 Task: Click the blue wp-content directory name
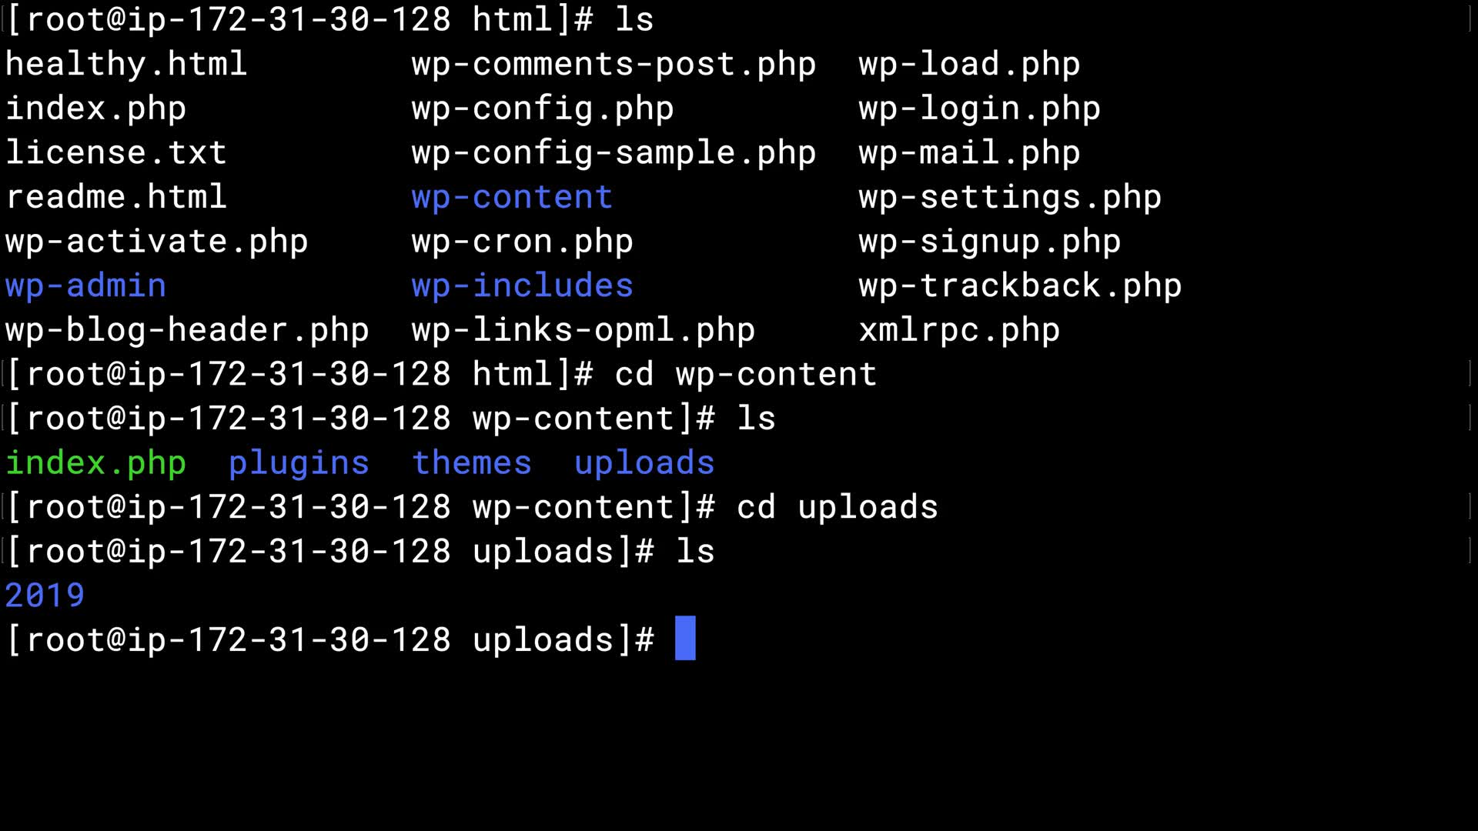pos(512,198)
